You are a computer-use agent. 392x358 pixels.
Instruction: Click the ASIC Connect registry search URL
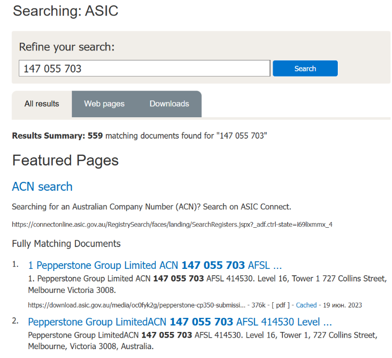(172, 225)
